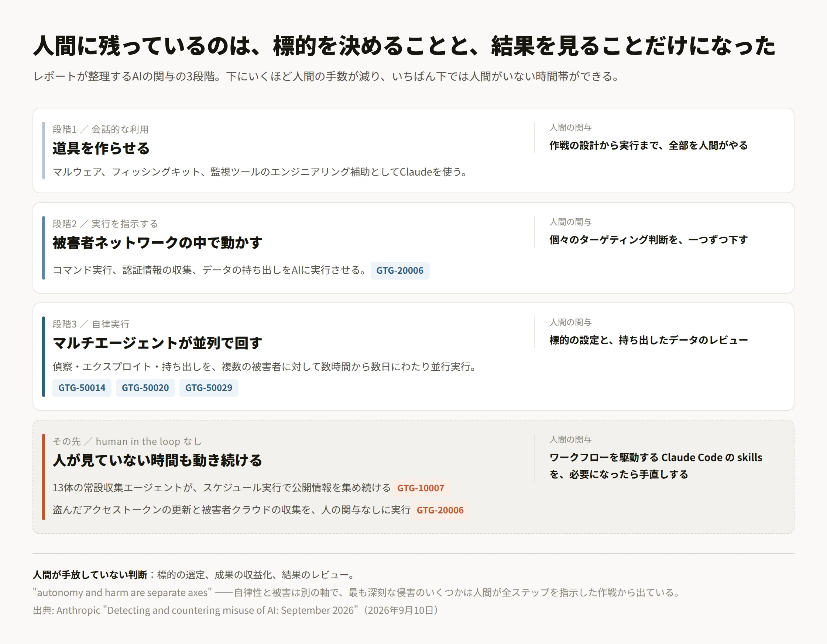Click the line starting 13体の常設収集エージェントが
This screenshot has width=827, height=644.
(x=222, y=488)
